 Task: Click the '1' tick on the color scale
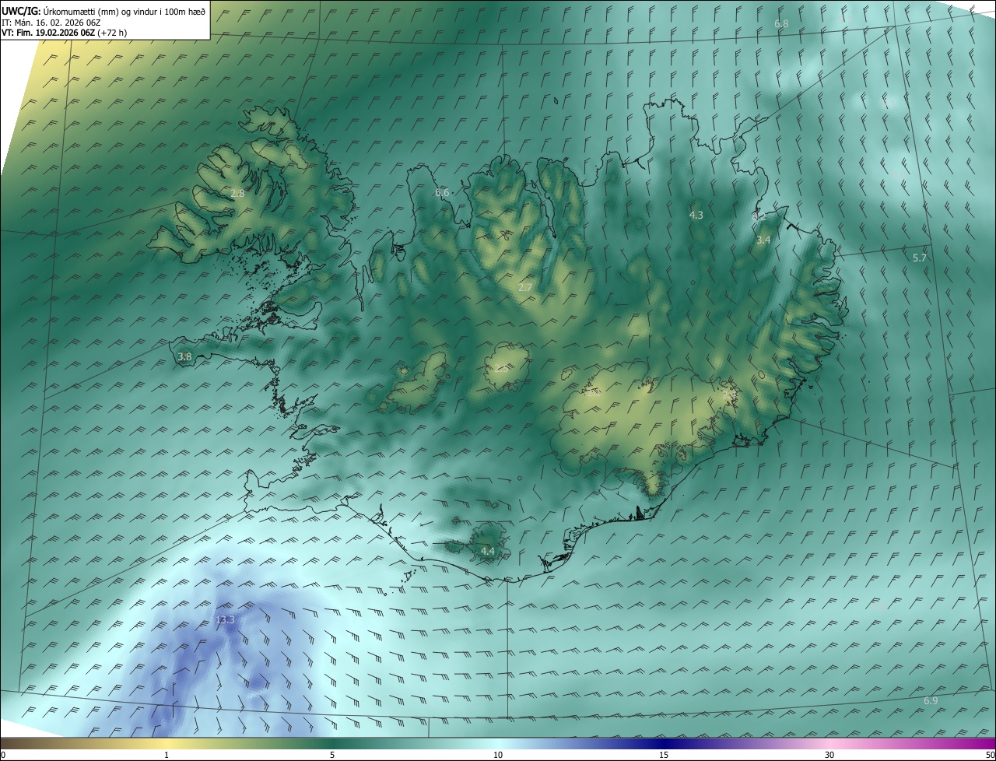167,755
